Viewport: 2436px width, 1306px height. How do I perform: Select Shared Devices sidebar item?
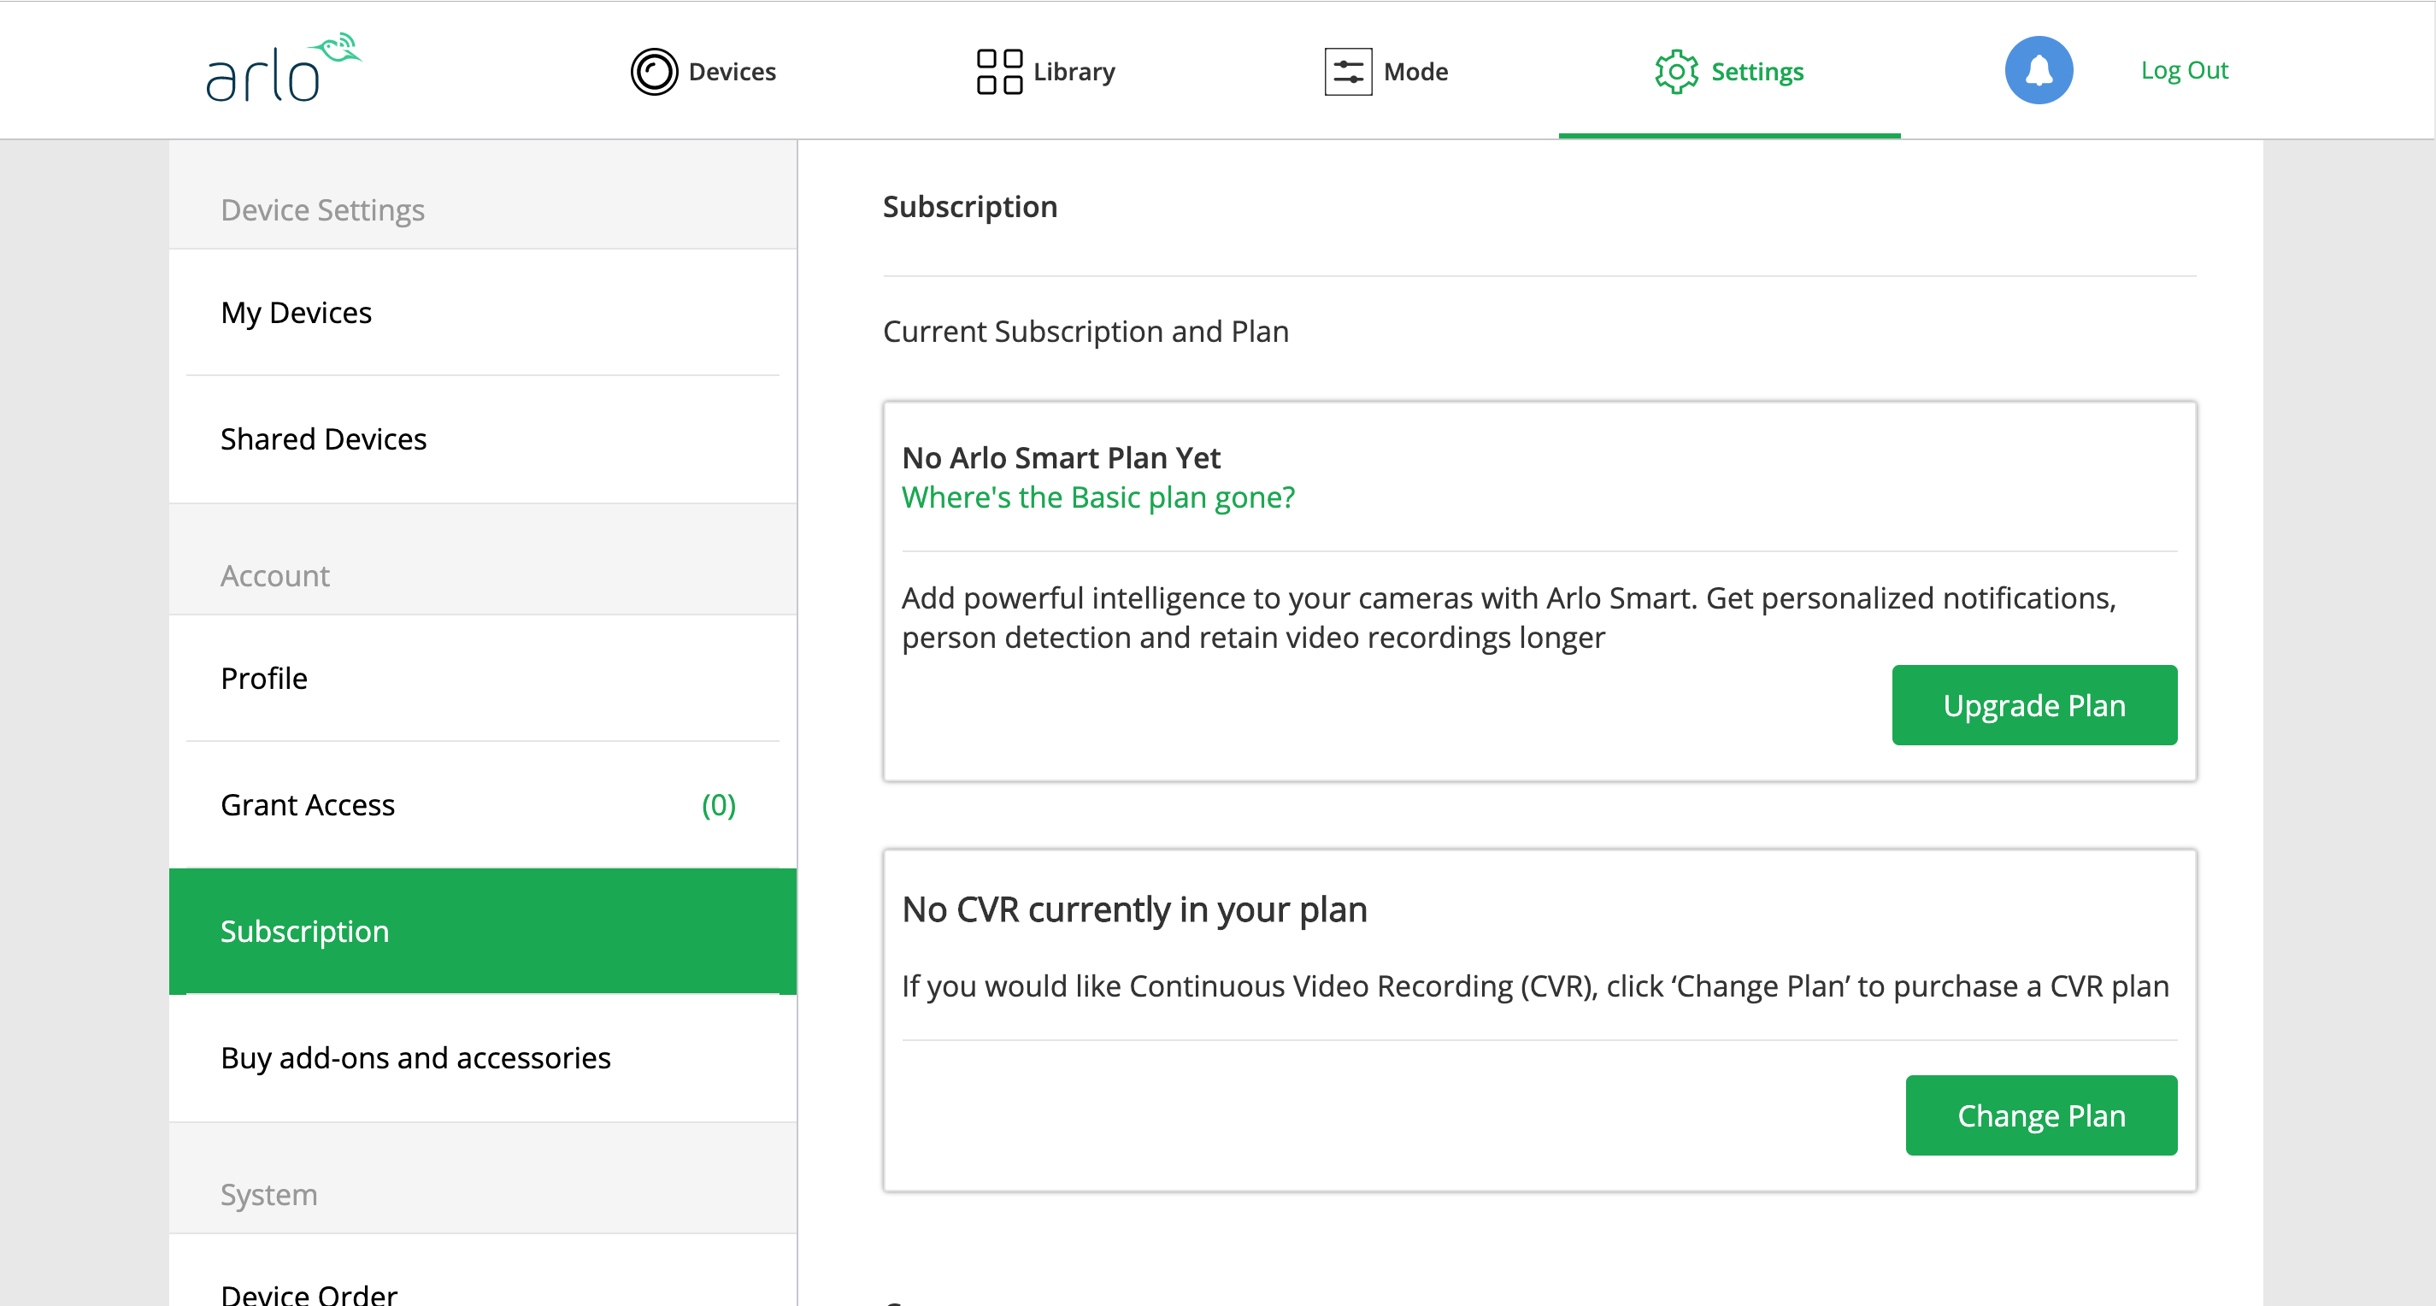pos(323,438)
